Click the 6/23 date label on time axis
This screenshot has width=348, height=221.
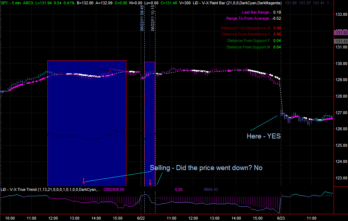click(x=281, y=218)
